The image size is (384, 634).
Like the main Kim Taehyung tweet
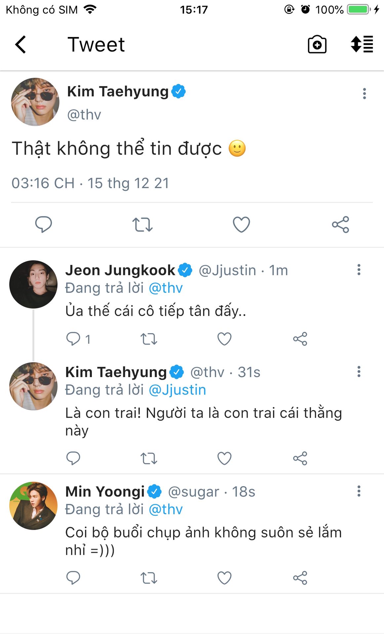tap(241, 225)
